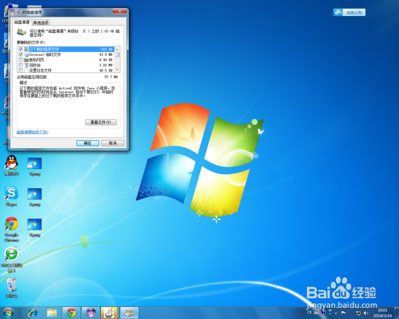
Task: Open Chrome from the taskbar
Action: 71,313
